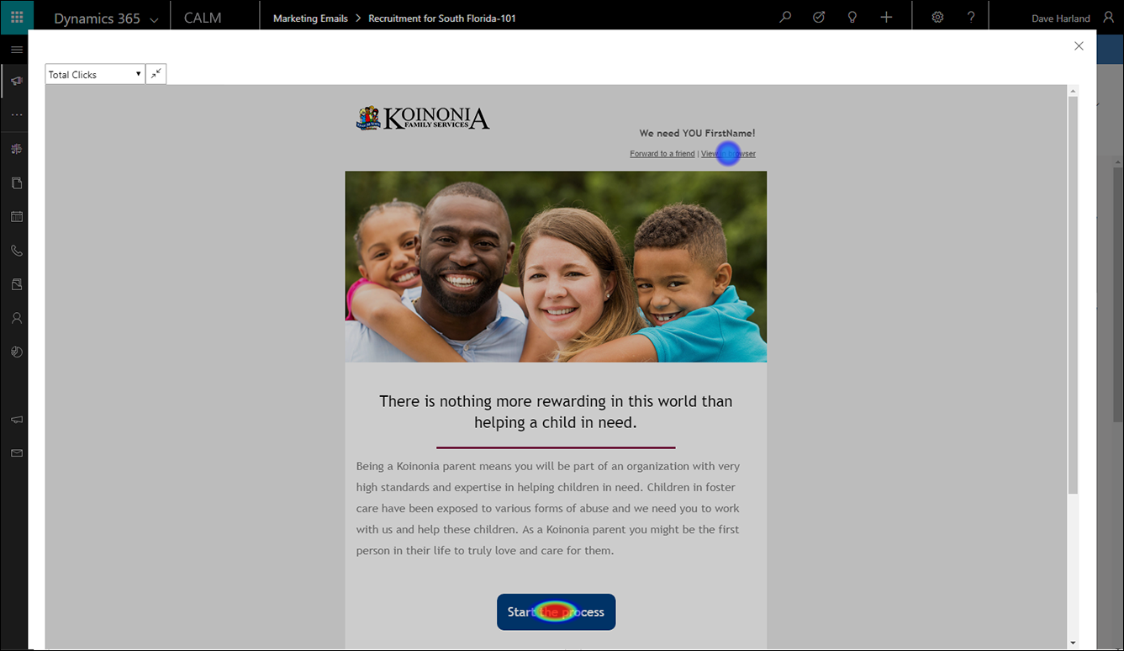Click the Forward to a friend link
The height and width of the screenshot is (651, 1124).
[662, 153]
